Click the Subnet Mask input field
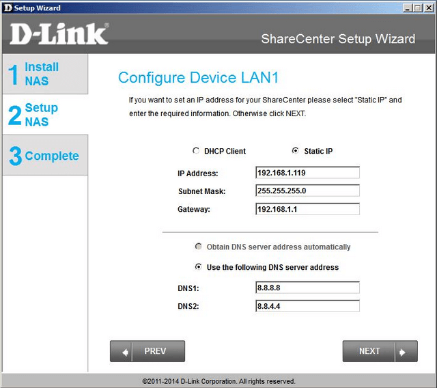This screenshot has height=388, width=437. point(307,191)
